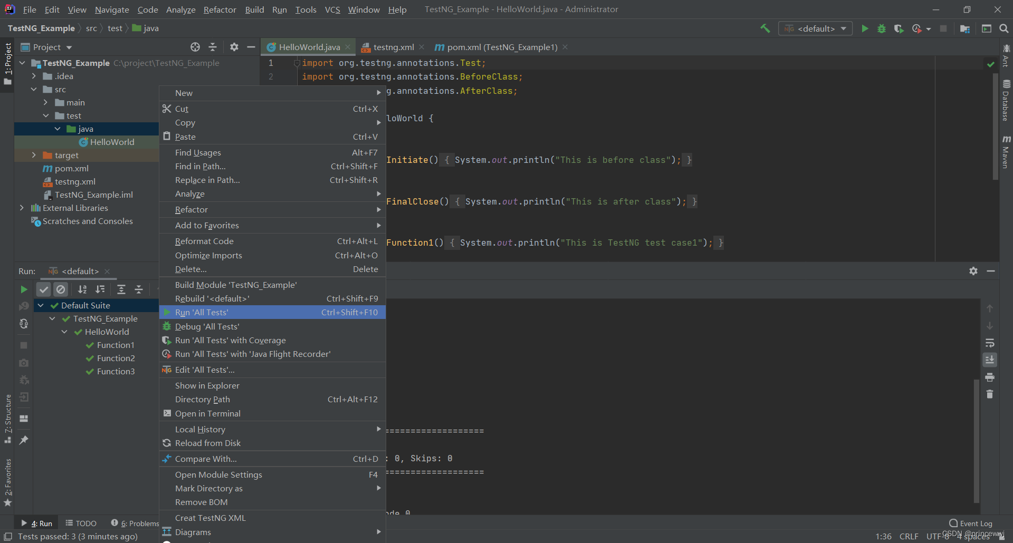Image resolution: width=1013 pixels, height=543 pixels.
Task: Click the console vertical scrollbar
Action: tap(977, 440)
